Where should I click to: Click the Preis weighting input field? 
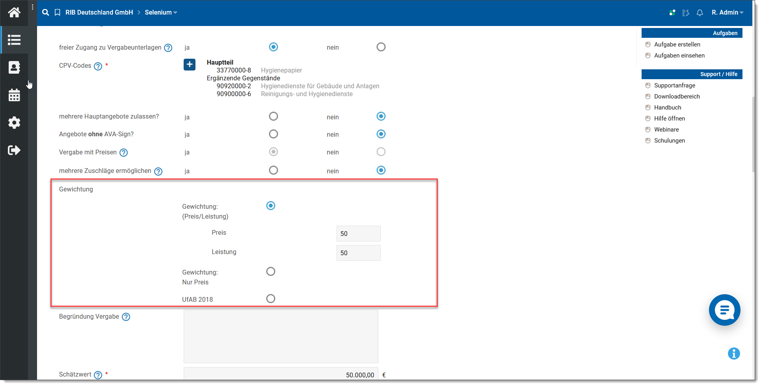pos(359,234)
